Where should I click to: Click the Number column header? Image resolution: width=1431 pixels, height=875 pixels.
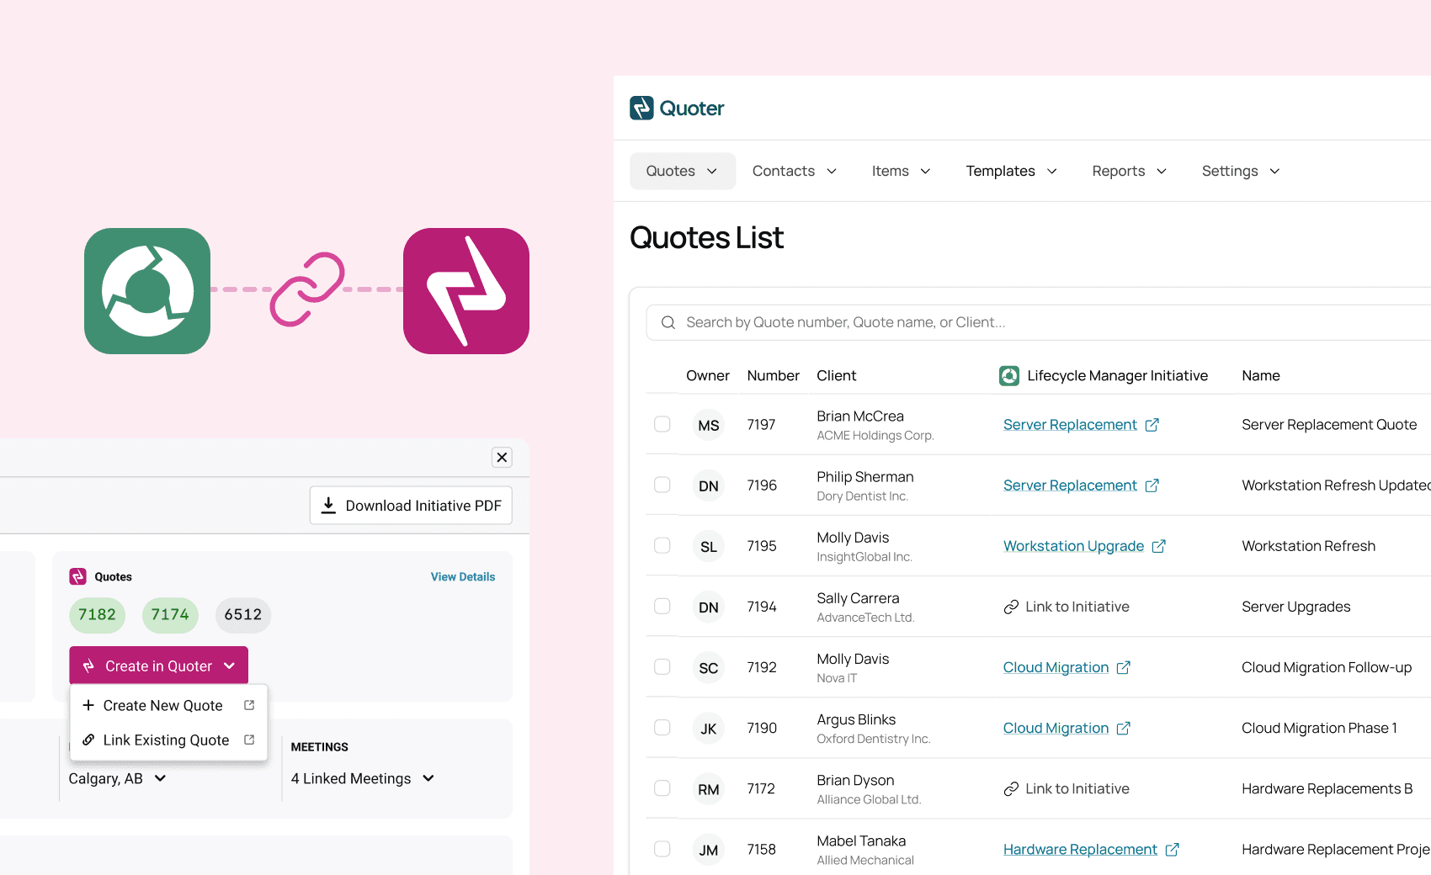point(773,375)
